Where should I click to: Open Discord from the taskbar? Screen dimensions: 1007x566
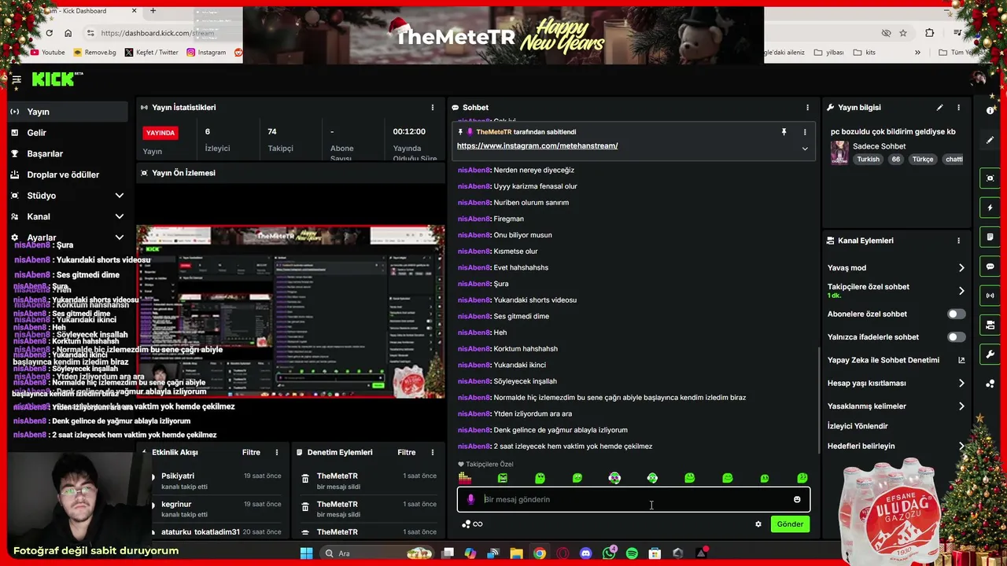click(585, 553)
